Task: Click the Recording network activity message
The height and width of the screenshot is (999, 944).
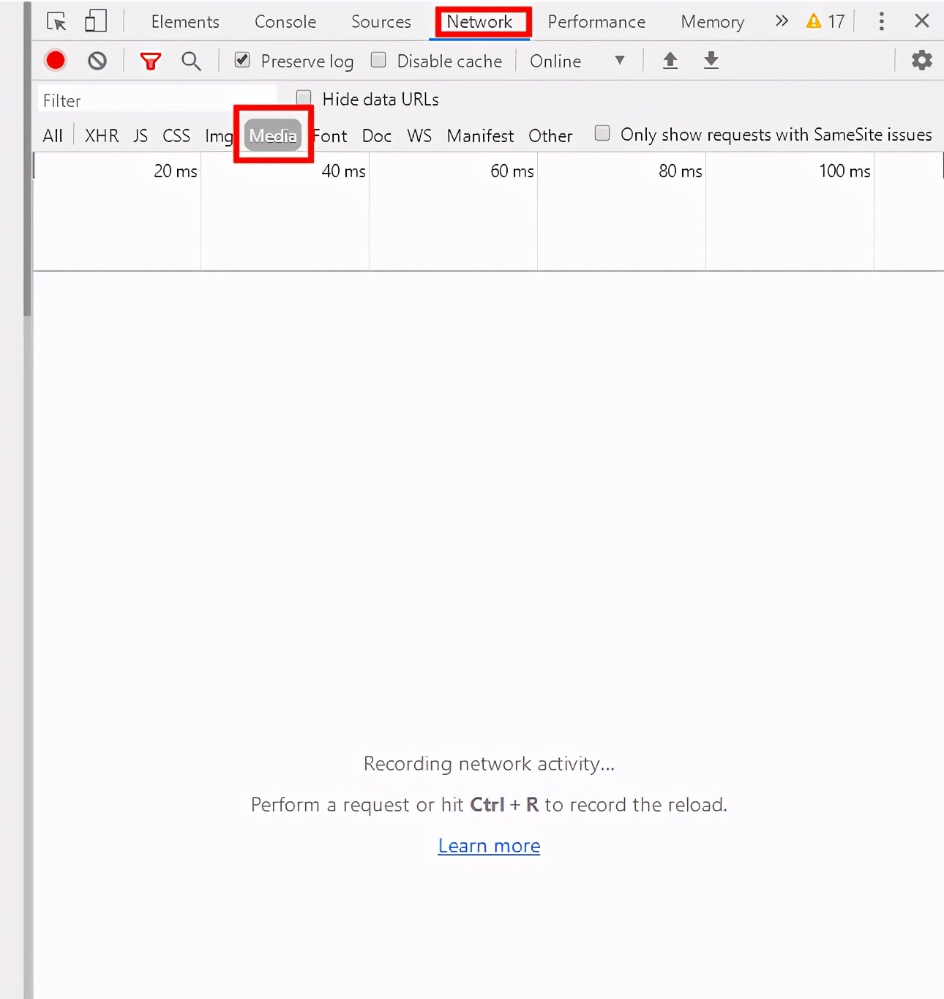Action: 489,764
